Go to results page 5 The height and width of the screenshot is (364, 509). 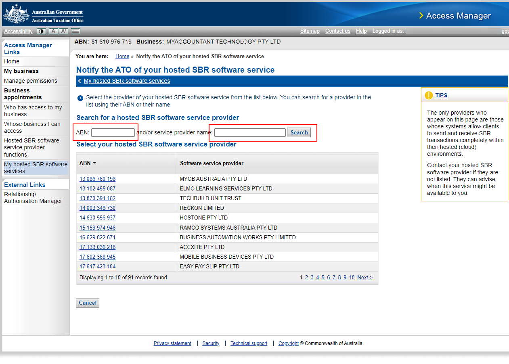(x=323, y=277)
